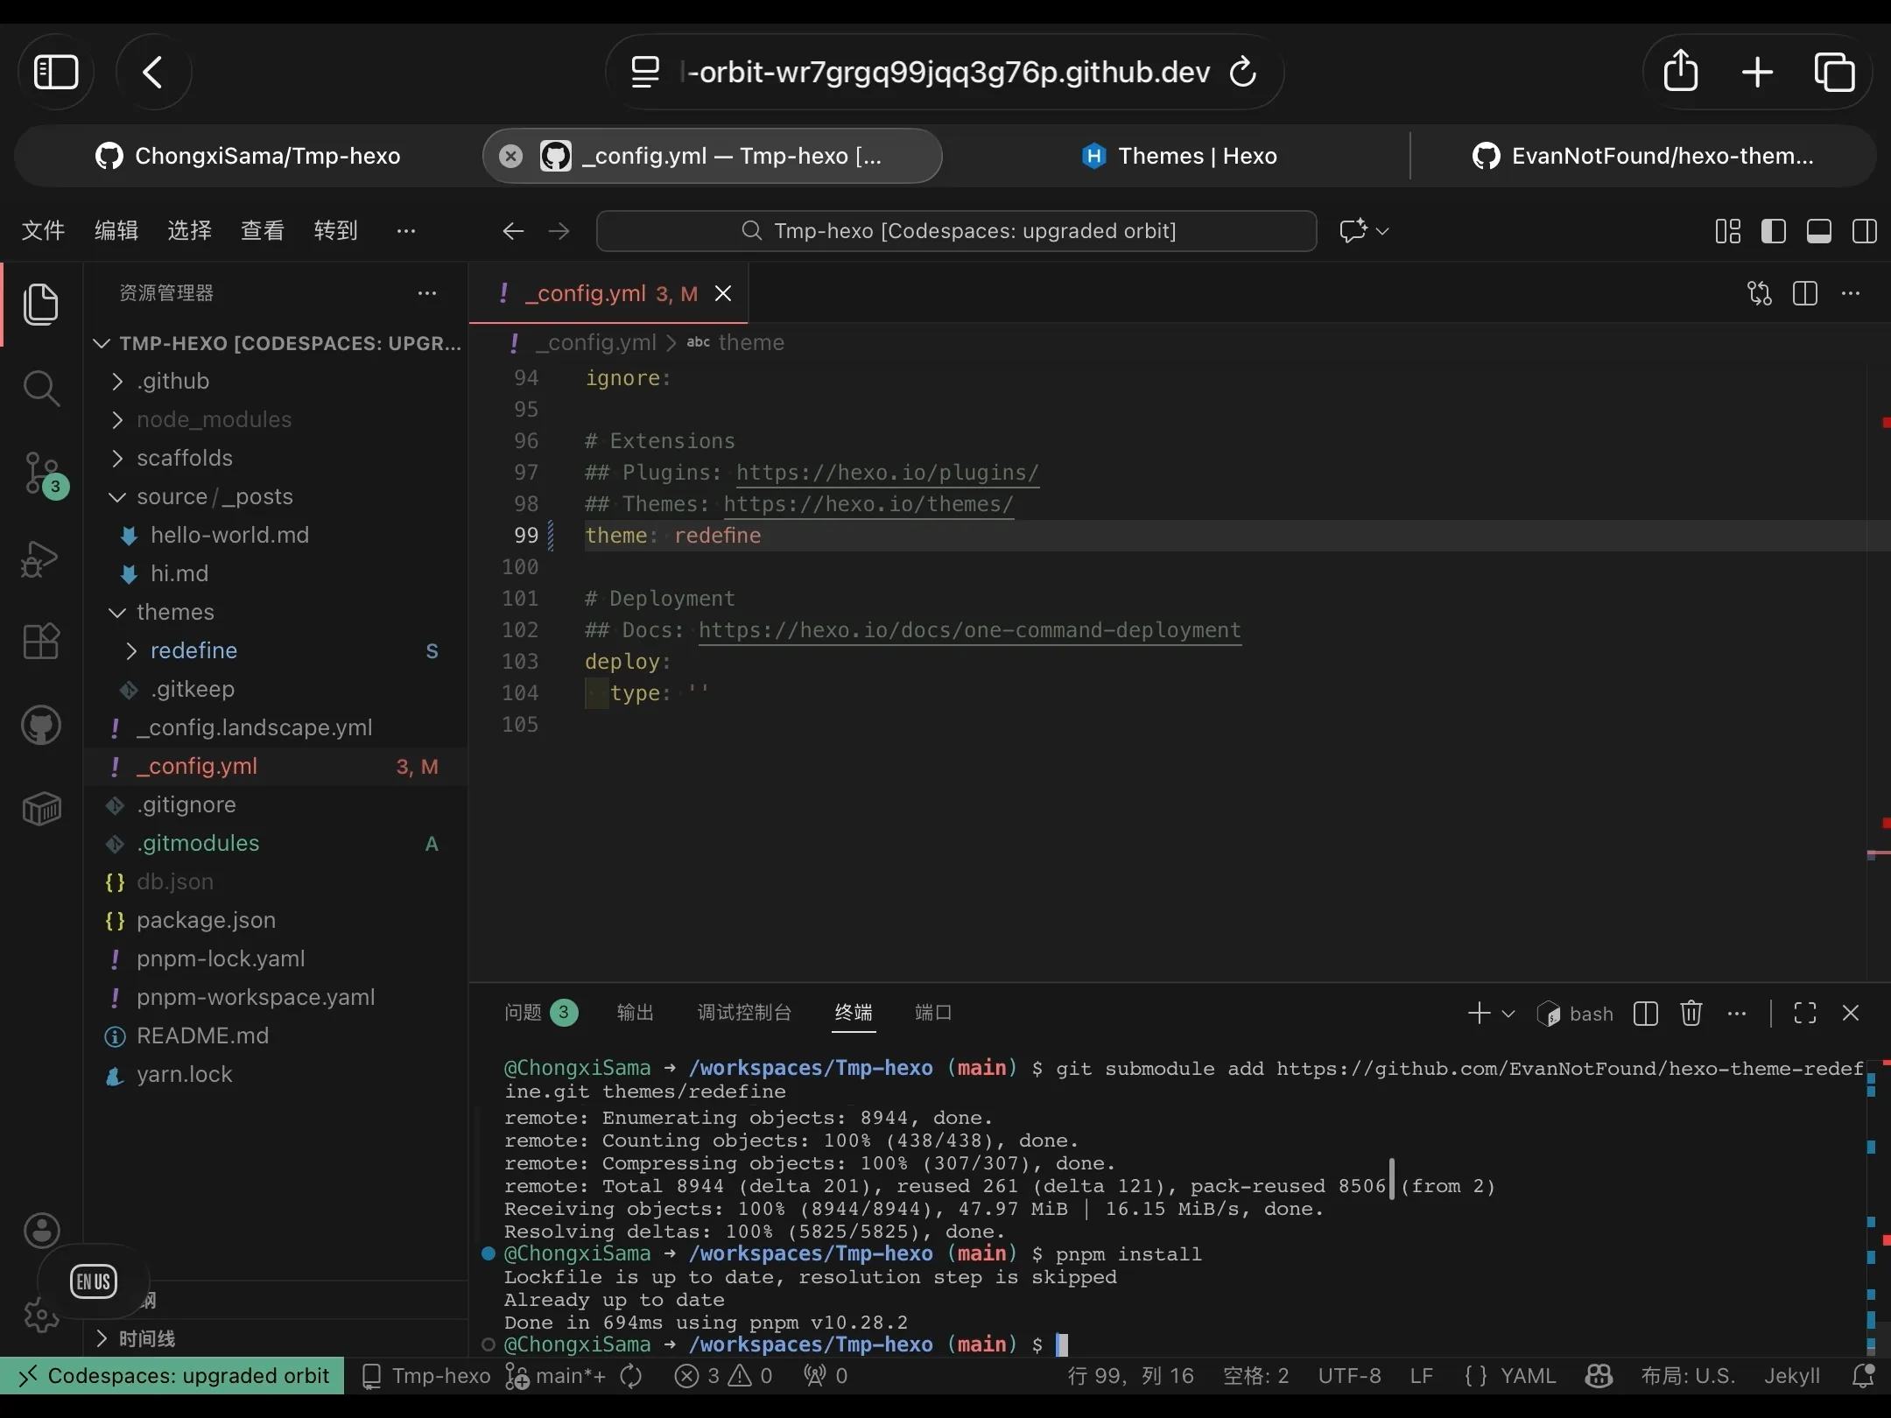Toggle bottom panel visibility

click(1818, 231)
